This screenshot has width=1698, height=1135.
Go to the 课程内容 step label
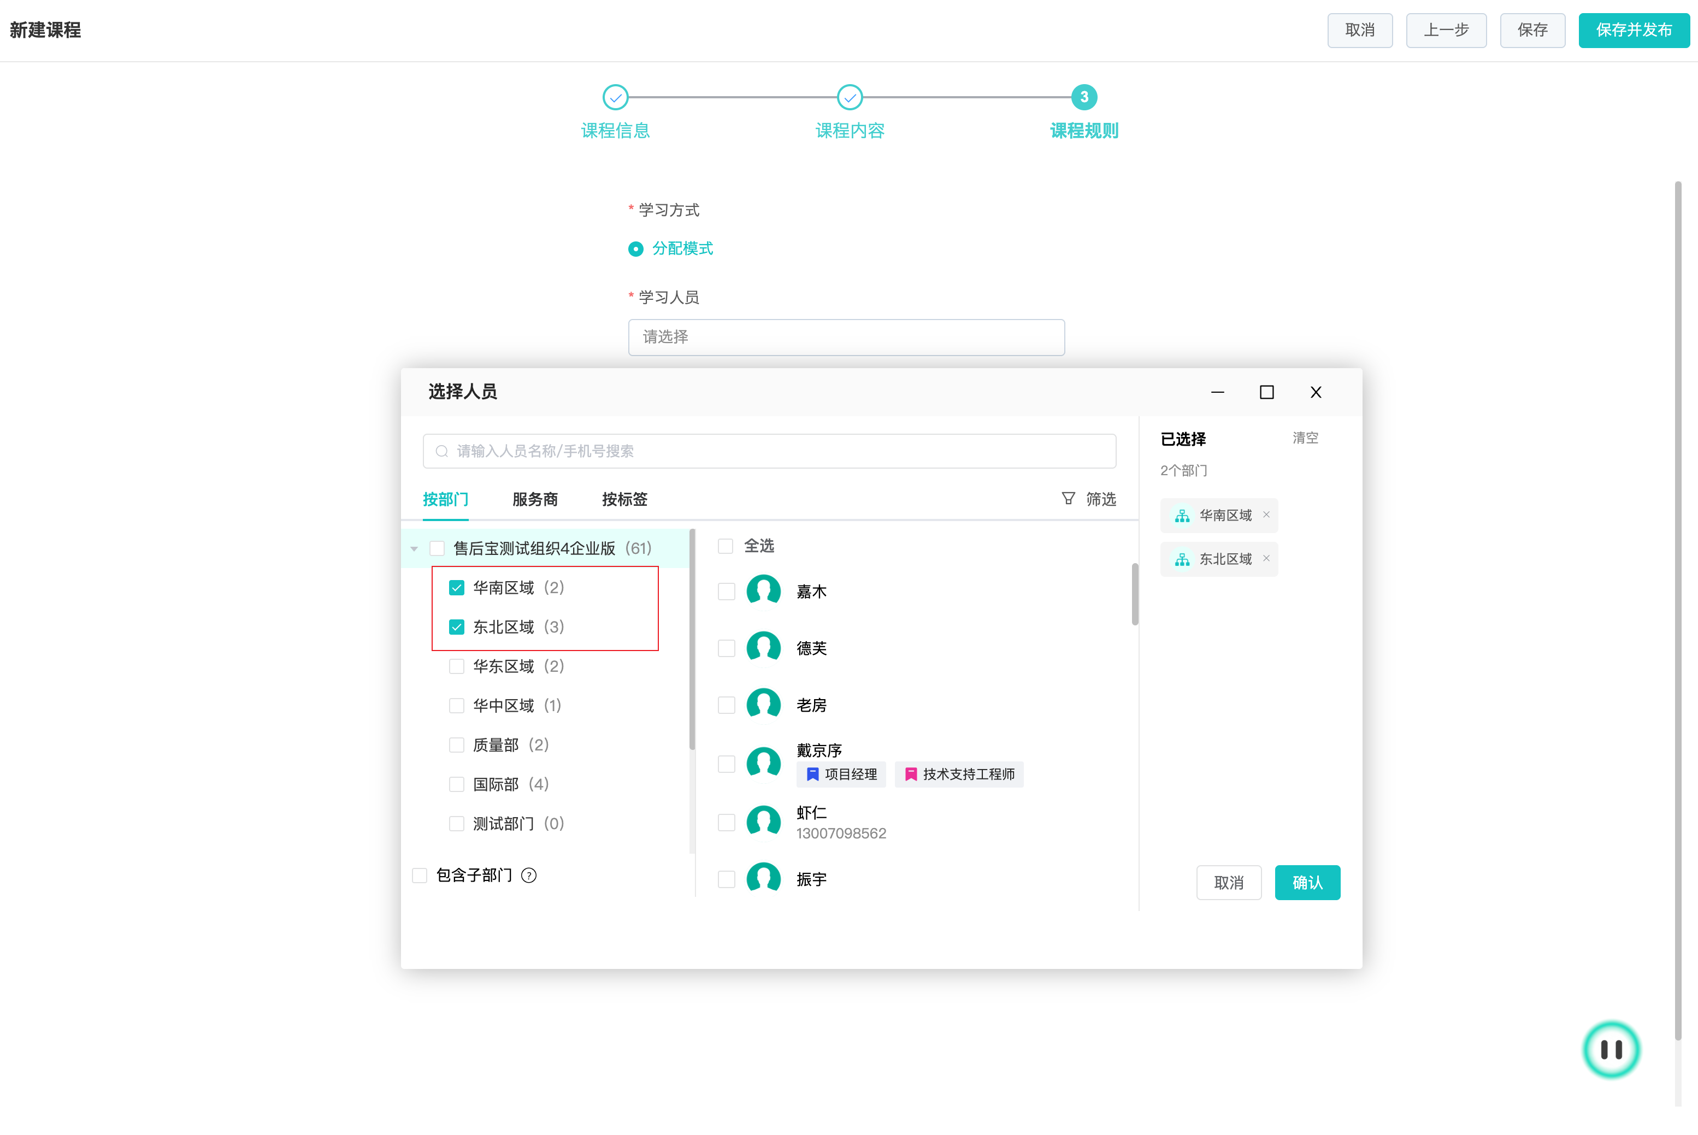[x=850, y=131]
